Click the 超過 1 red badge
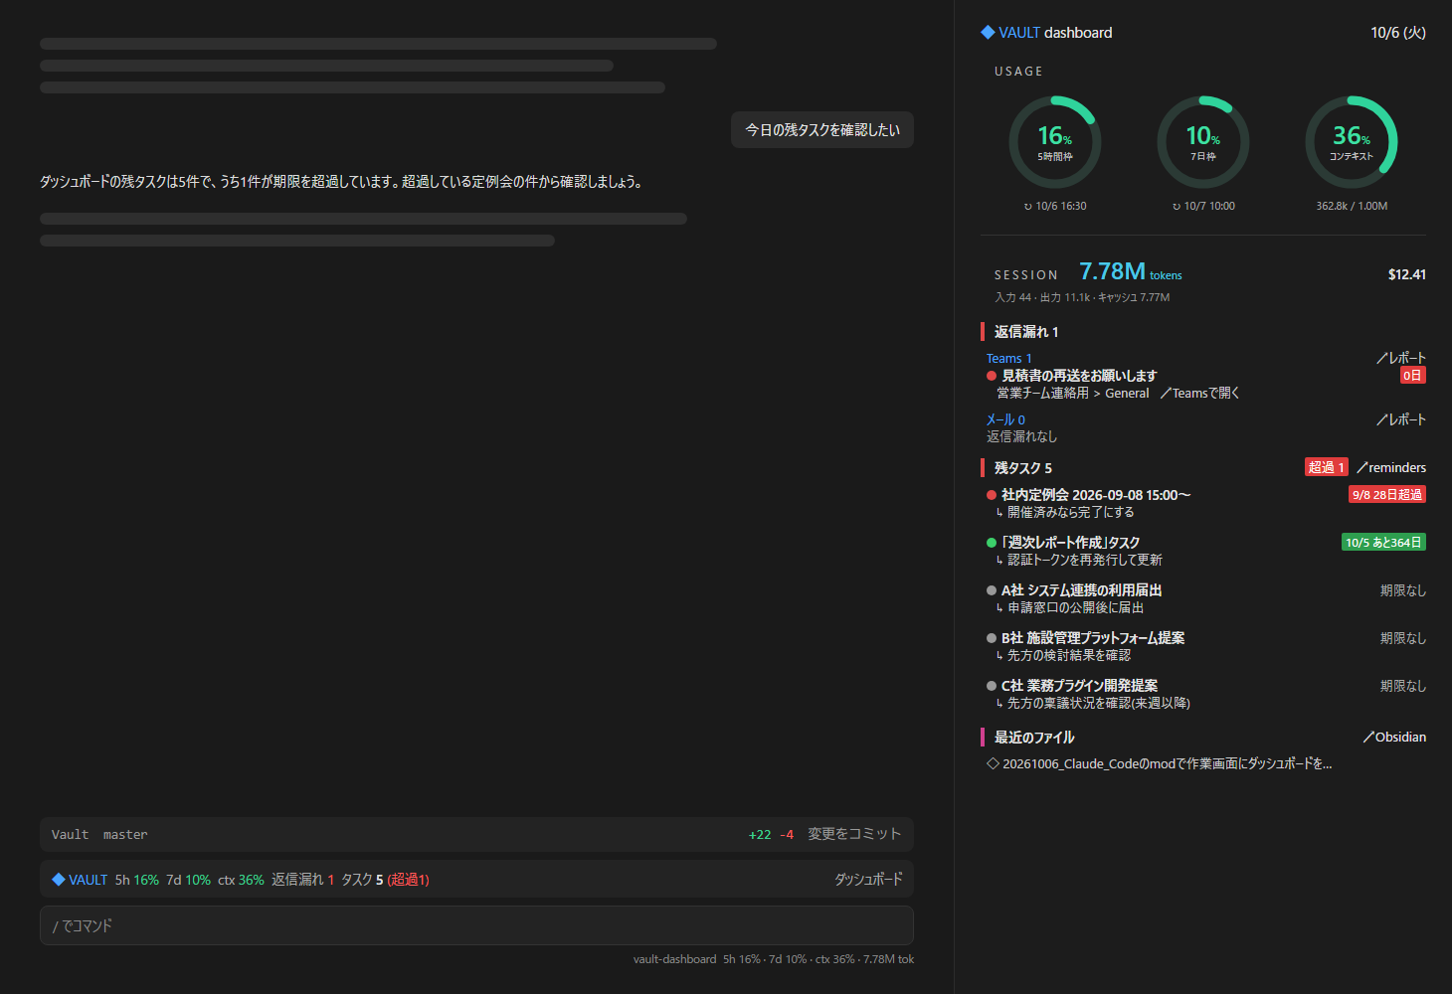1452x994 pixels. tap(1327, 467)
